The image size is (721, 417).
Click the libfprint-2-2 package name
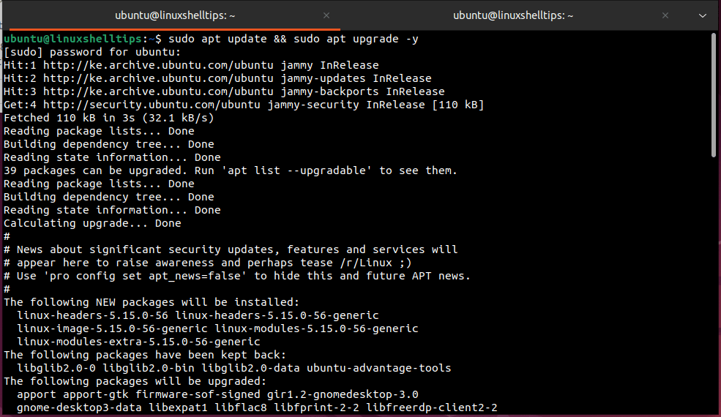(316, 407)
